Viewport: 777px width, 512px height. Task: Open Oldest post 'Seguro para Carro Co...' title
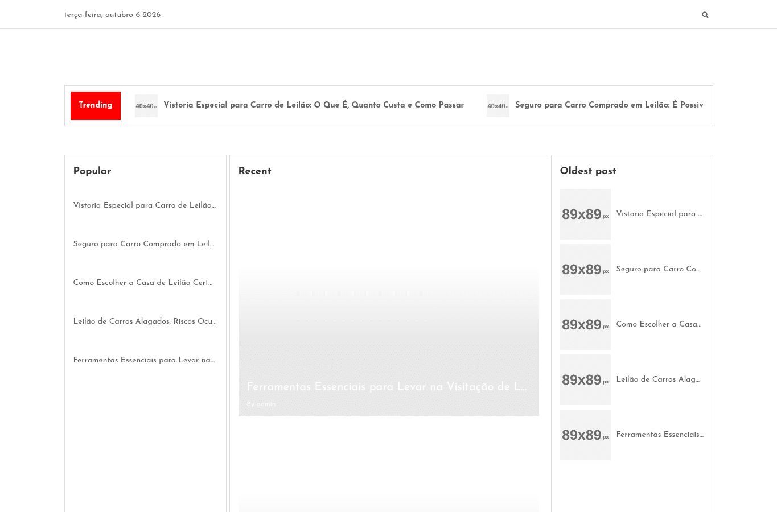pyautogui.click(x=659, y=269)
